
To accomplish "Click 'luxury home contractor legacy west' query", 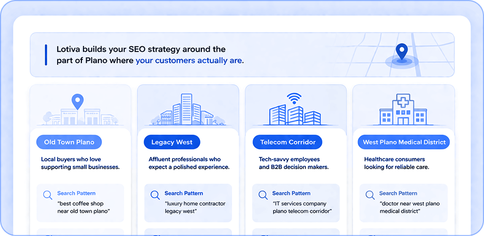I will tap(195, 208).
